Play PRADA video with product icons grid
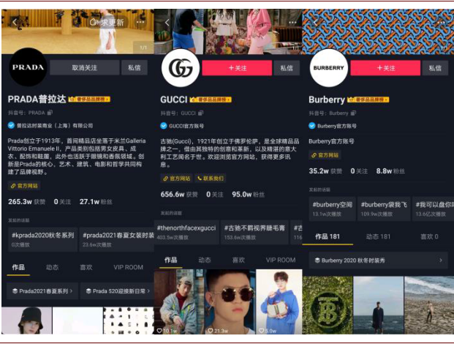This screenshot has width=454, height=344. coord(129,321)
